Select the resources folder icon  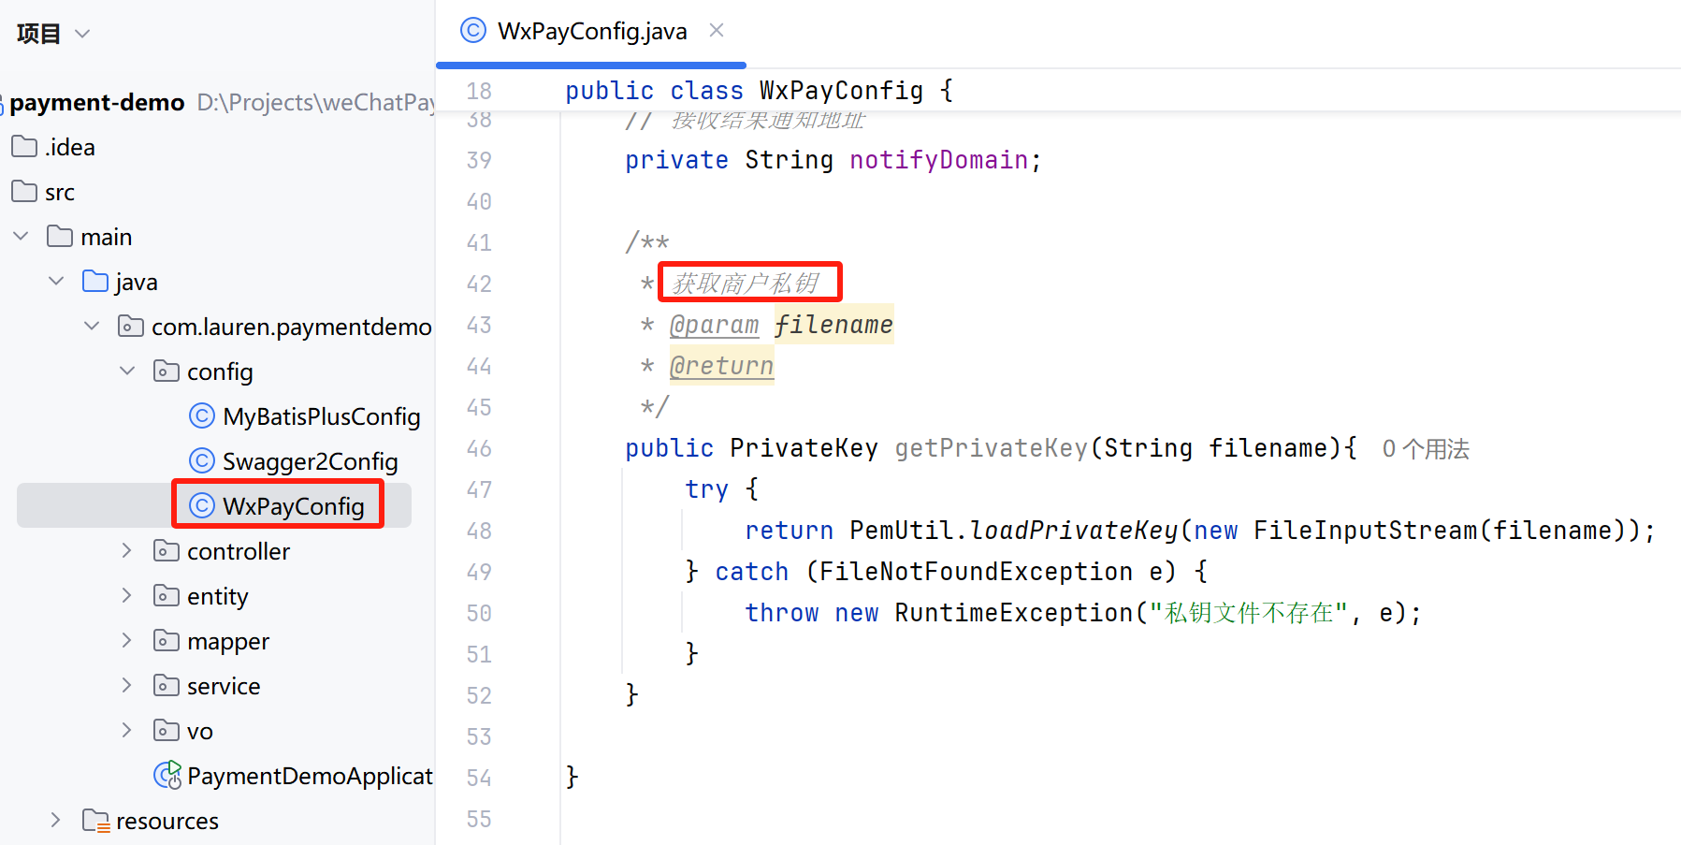95,820
